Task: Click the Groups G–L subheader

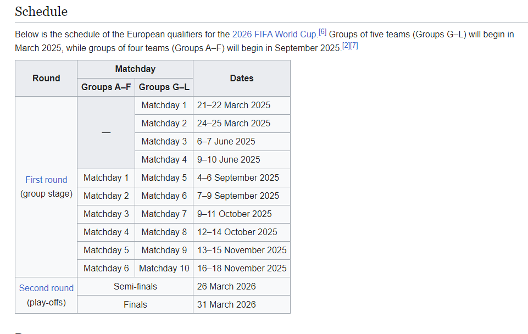Action: 164,87
